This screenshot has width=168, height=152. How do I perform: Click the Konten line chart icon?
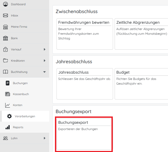(8, 105)
